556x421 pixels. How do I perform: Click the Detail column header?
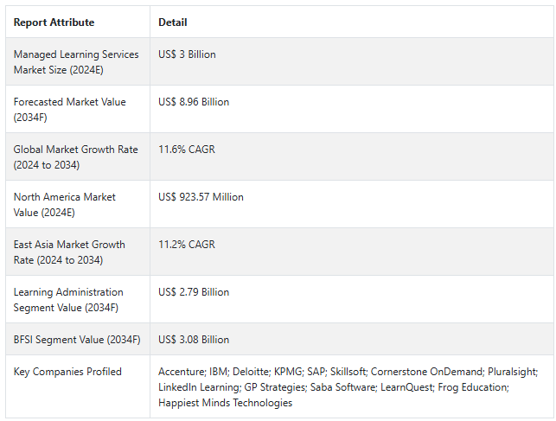click(173, 22)
